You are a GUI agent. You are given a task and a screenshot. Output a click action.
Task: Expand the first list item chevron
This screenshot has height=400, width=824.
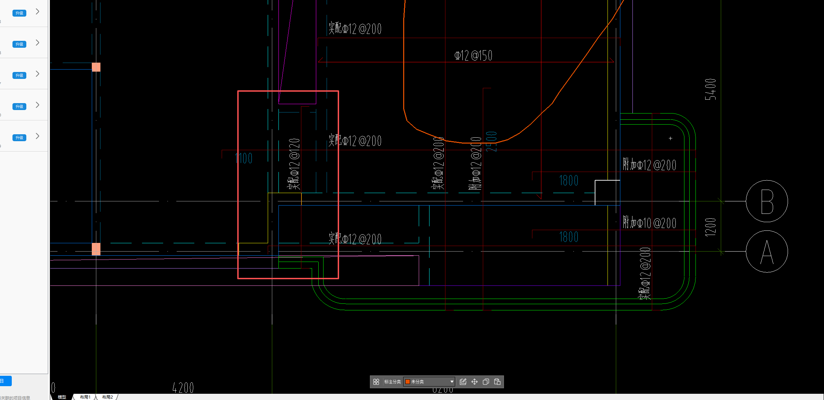[37, 12]
